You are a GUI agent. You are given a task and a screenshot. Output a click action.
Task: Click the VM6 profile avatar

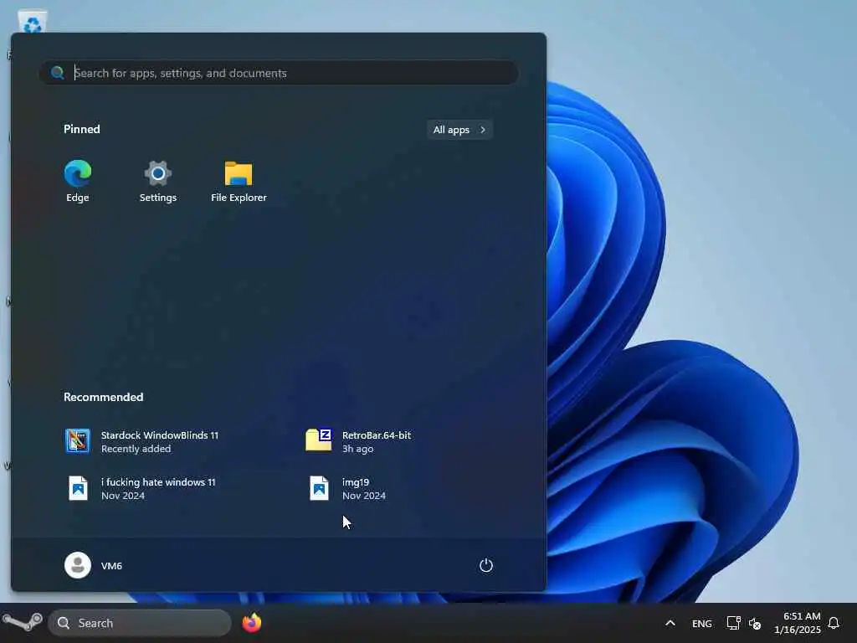78,565
